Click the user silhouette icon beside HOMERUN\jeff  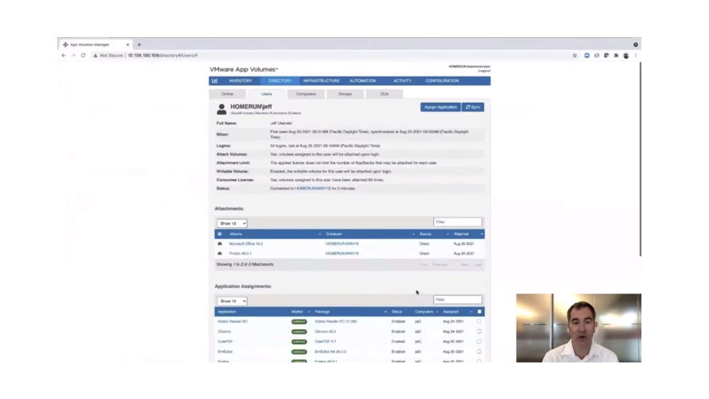(x=222, y=109)
